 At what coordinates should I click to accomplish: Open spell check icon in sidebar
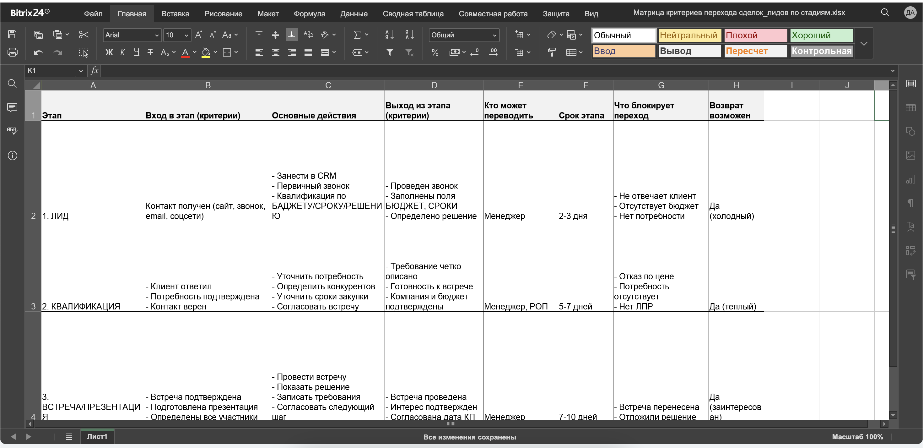pyautogui.click(x=12, y=131)
